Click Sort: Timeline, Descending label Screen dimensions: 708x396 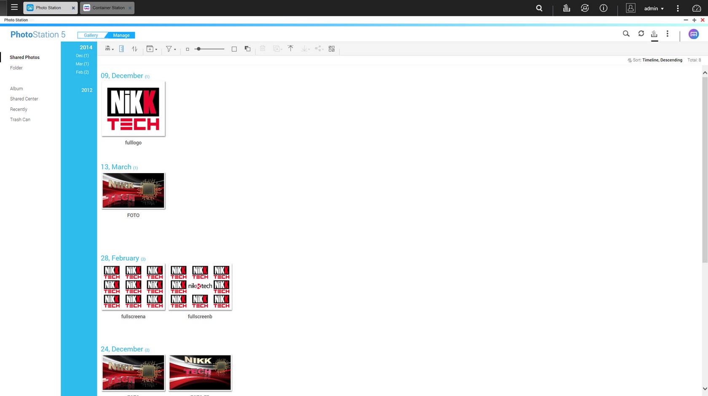pos(655,60)
